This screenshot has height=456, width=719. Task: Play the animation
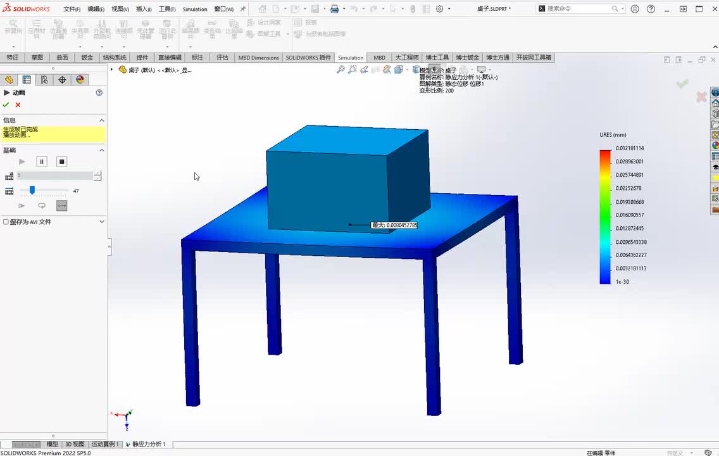(22, 161)
